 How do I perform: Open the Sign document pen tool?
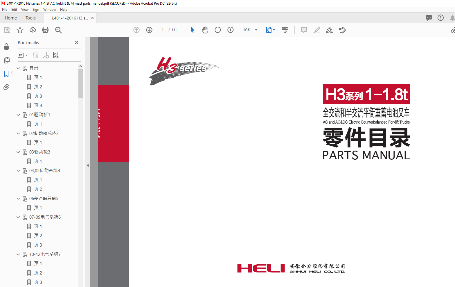pos(330,30)
